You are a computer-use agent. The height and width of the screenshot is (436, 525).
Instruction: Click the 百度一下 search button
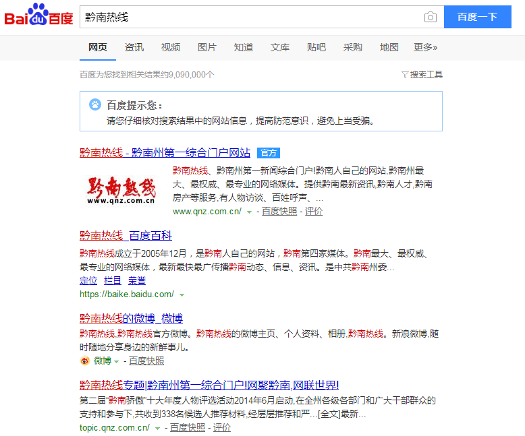click(x=478, y=17)
